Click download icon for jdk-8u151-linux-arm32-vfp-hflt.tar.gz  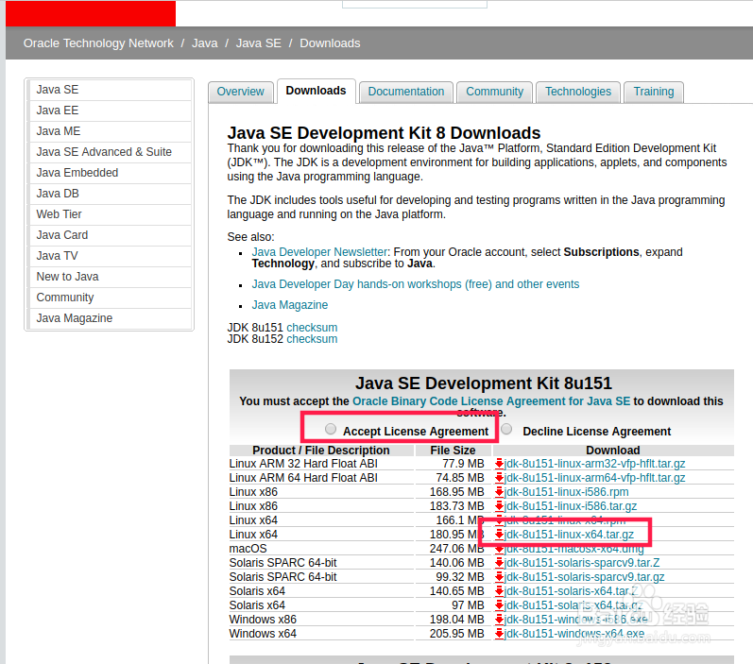point(499,464)
